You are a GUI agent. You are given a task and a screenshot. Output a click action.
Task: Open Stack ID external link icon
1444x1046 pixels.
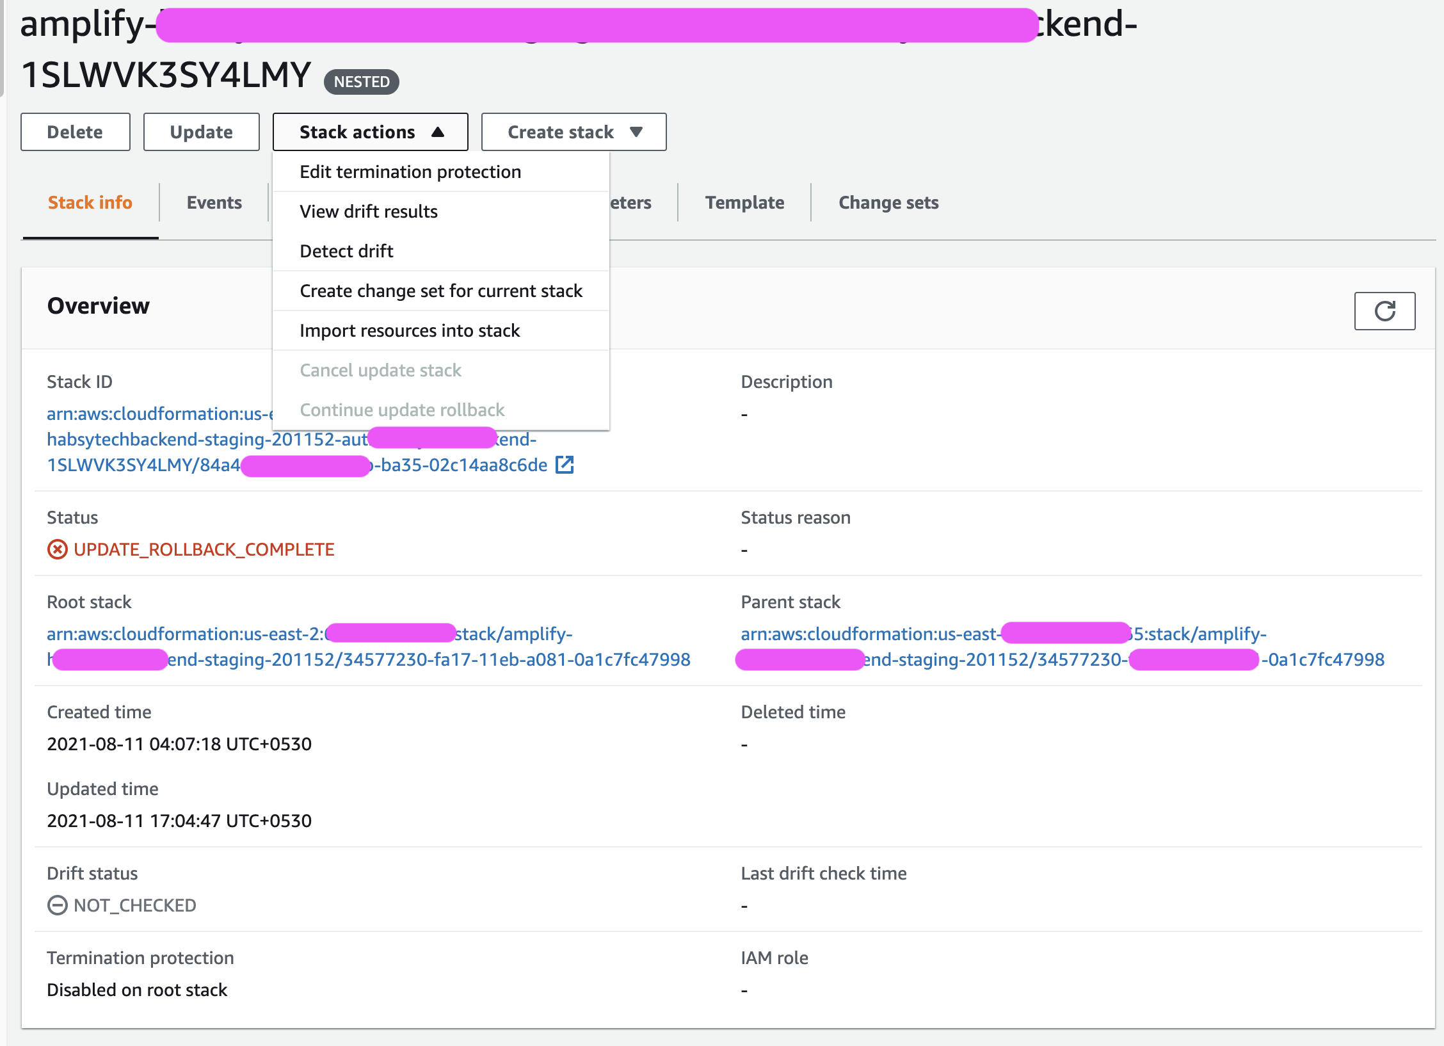(564, 465)
